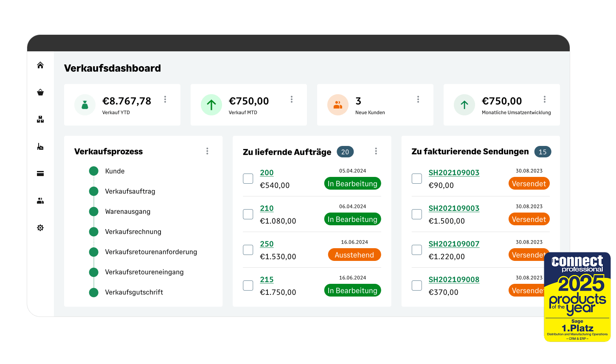Screen dimensions: 616x364
Task: Select checkbox next to order 250
Action: [x=248, y=250]
